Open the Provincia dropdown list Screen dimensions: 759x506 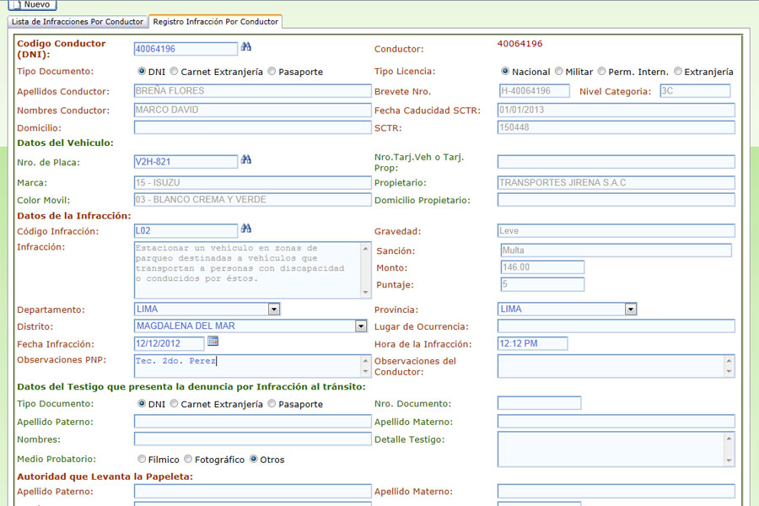coord(630,310)
